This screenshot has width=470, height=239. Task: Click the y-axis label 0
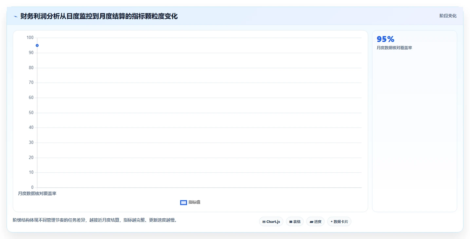[x=32, y=188]
